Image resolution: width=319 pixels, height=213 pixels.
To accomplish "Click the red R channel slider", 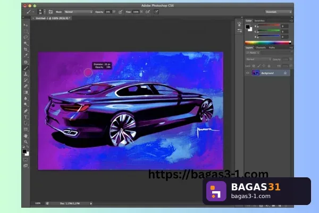I will coord(268,26).
